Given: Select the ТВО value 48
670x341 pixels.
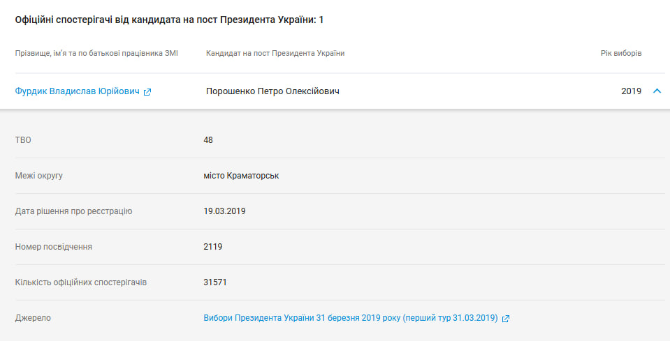Looking at the screenshot, I should click(208, 140).
